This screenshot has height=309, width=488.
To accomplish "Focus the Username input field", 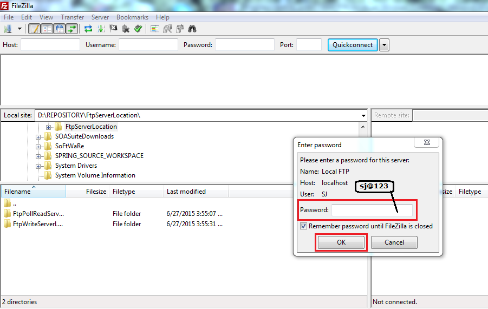I will (x=148, y=45).
